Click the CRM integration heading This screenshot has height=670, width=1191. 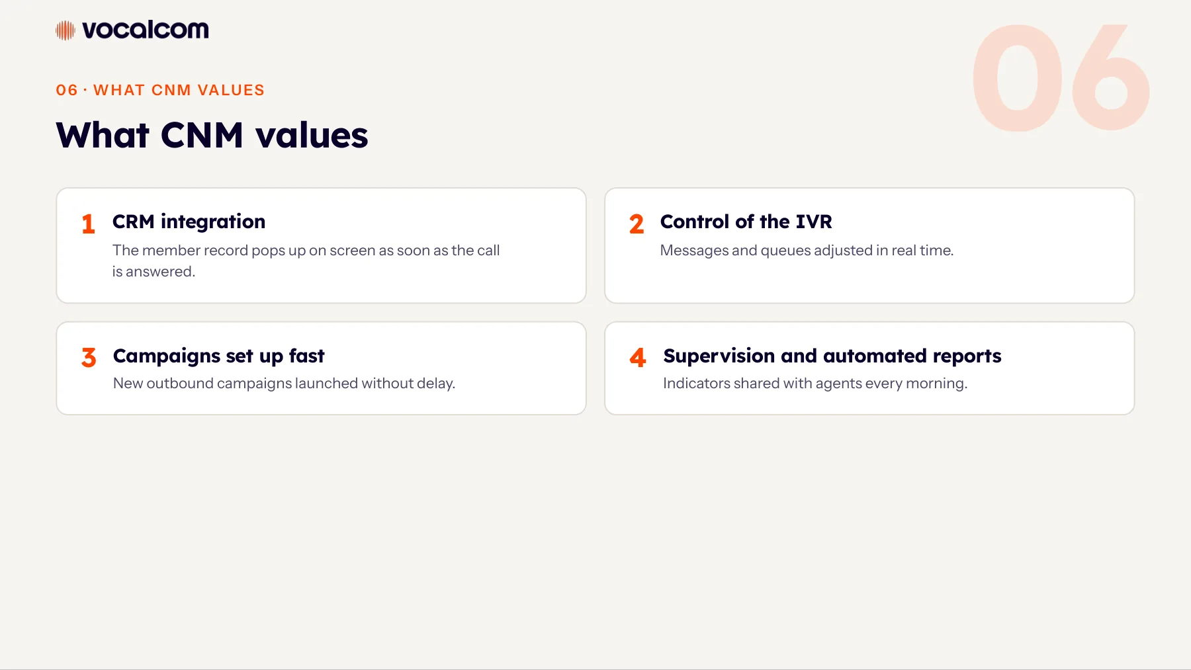189,222
